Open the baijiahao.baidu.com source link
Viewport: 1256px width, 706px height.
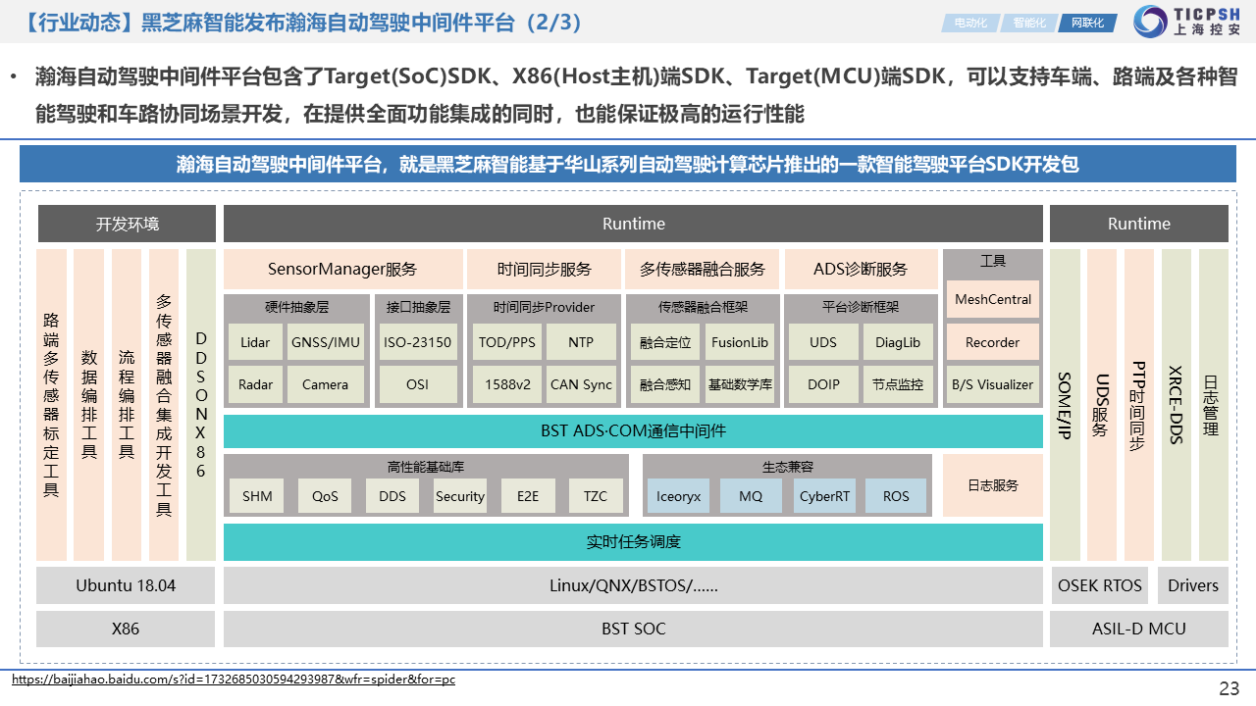234,679
